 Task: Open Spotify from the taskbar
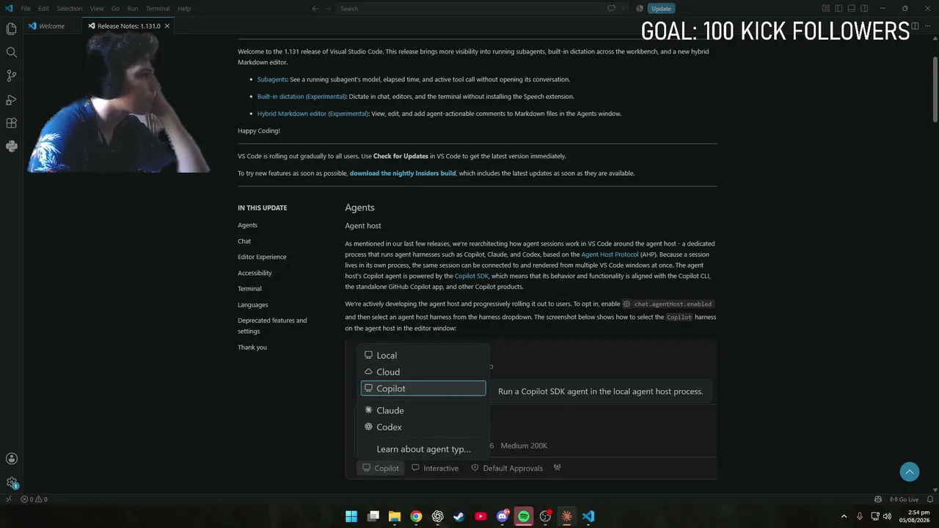[x=524, y=516]
